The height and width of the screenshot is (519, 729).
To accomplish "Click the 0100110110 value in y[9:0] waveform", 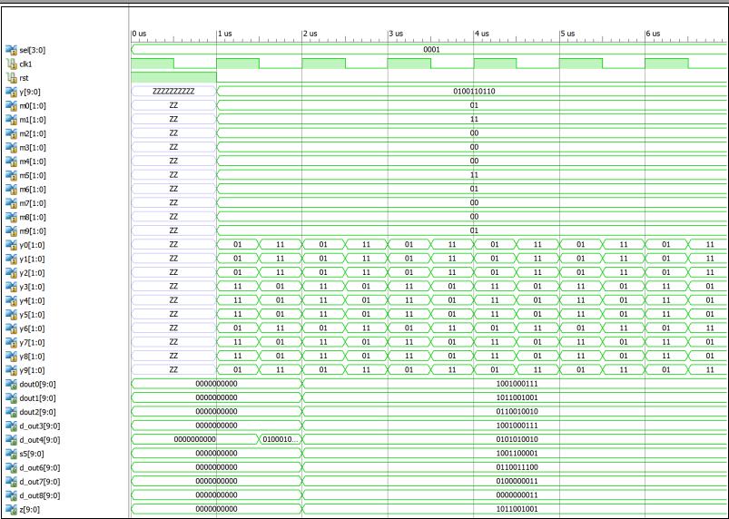I will tap(473, 92).
